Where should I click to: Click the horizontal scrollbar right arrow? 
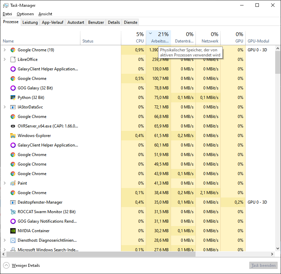272,254
